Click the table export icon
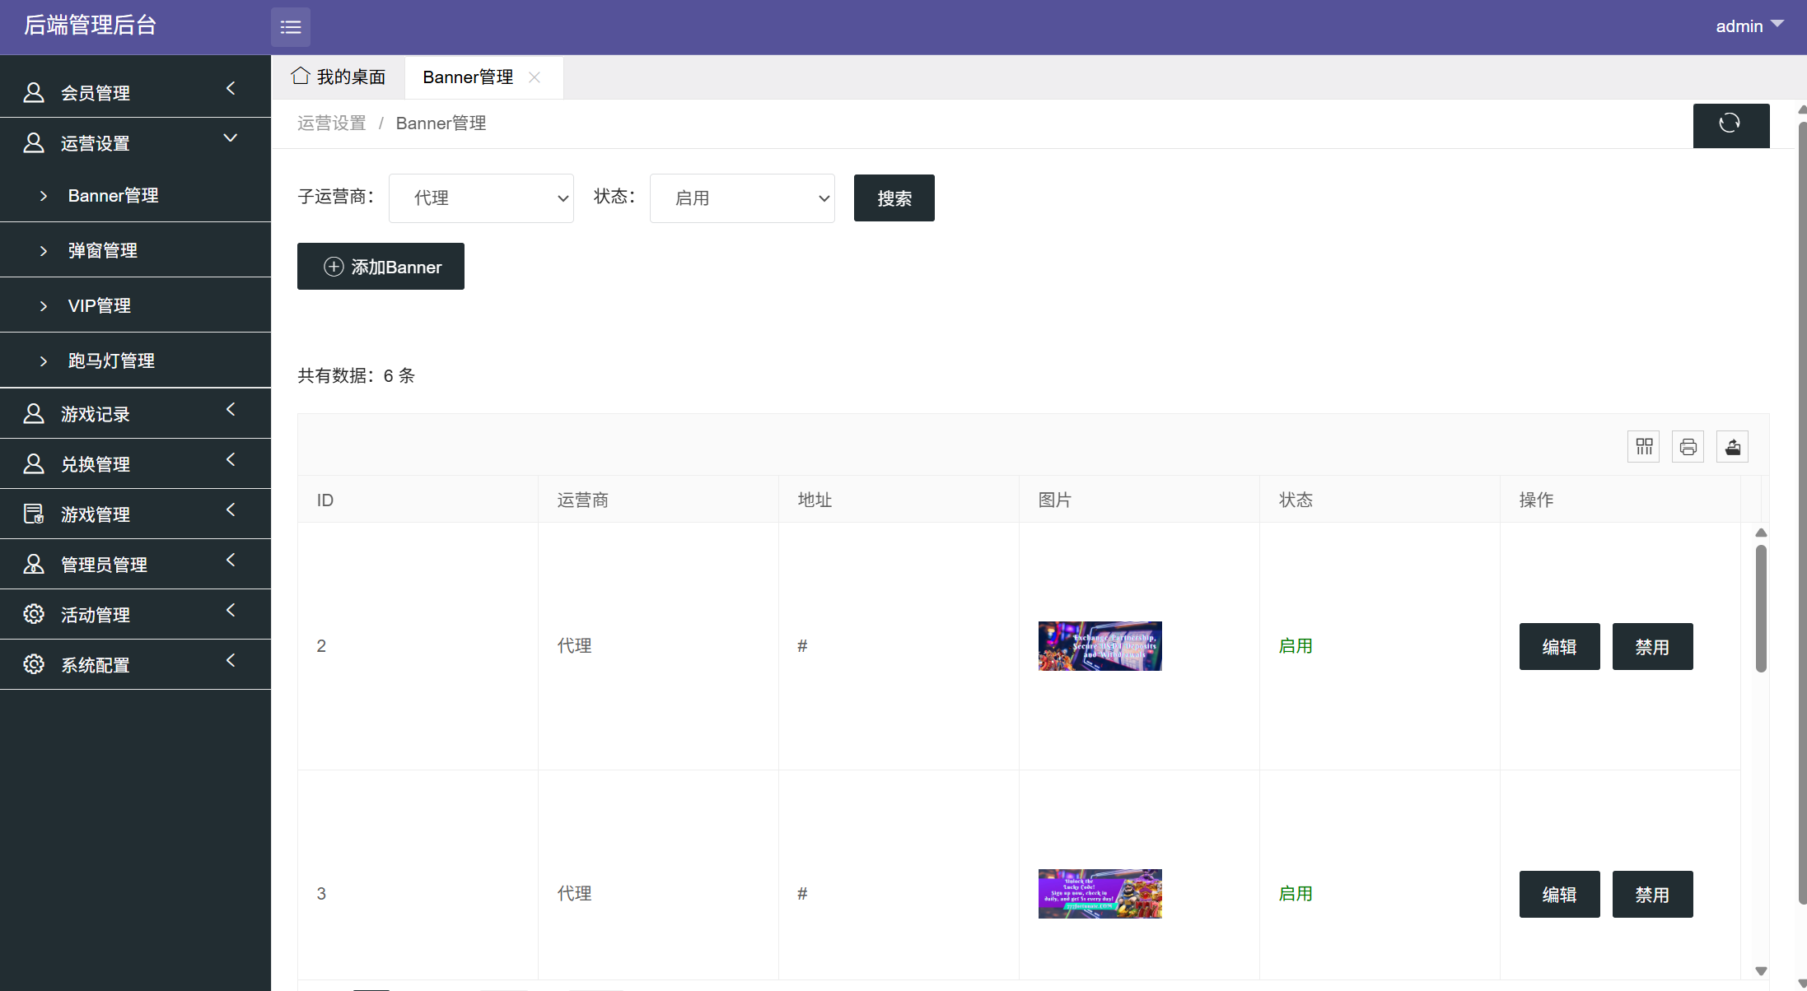The width and height of the screenshot is (1807, 991). pyautogui.click(x=1733, y=447)
